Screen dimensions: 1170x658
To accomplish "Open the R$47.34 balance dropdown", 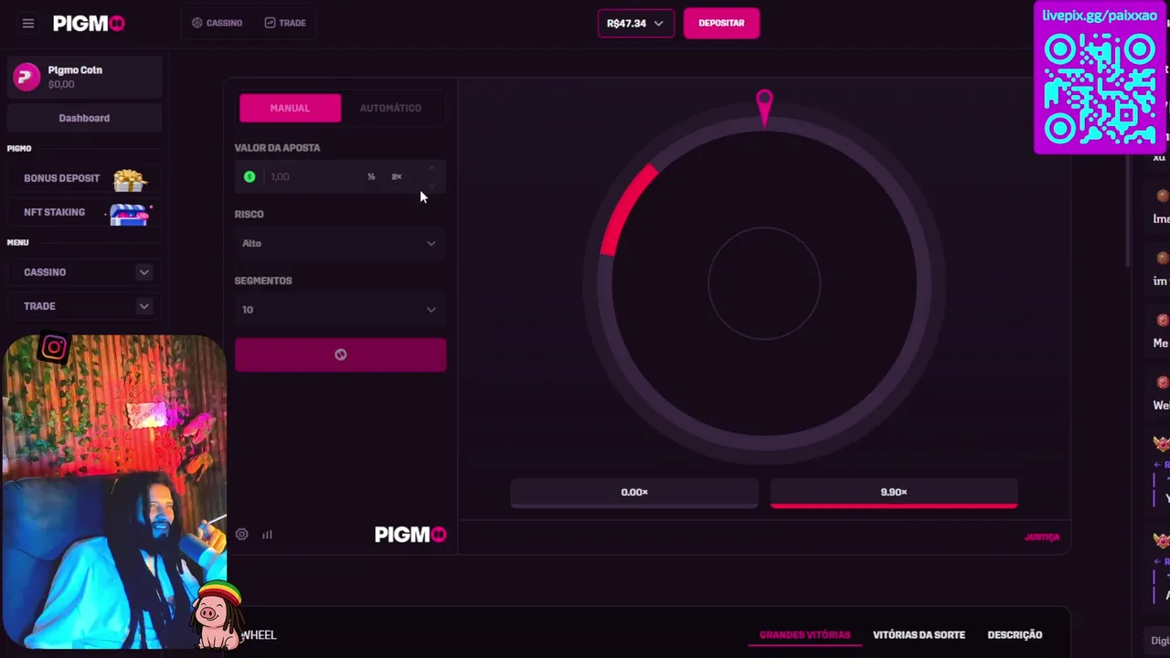I will pos(635,24).
